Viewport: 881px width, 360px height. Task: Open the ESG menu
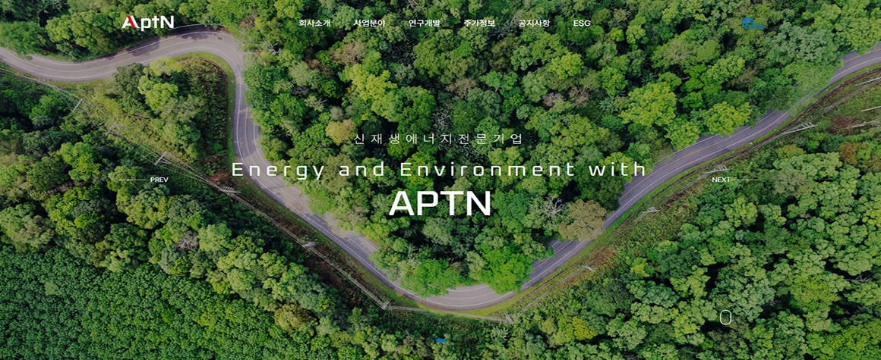tap(582, 23)
